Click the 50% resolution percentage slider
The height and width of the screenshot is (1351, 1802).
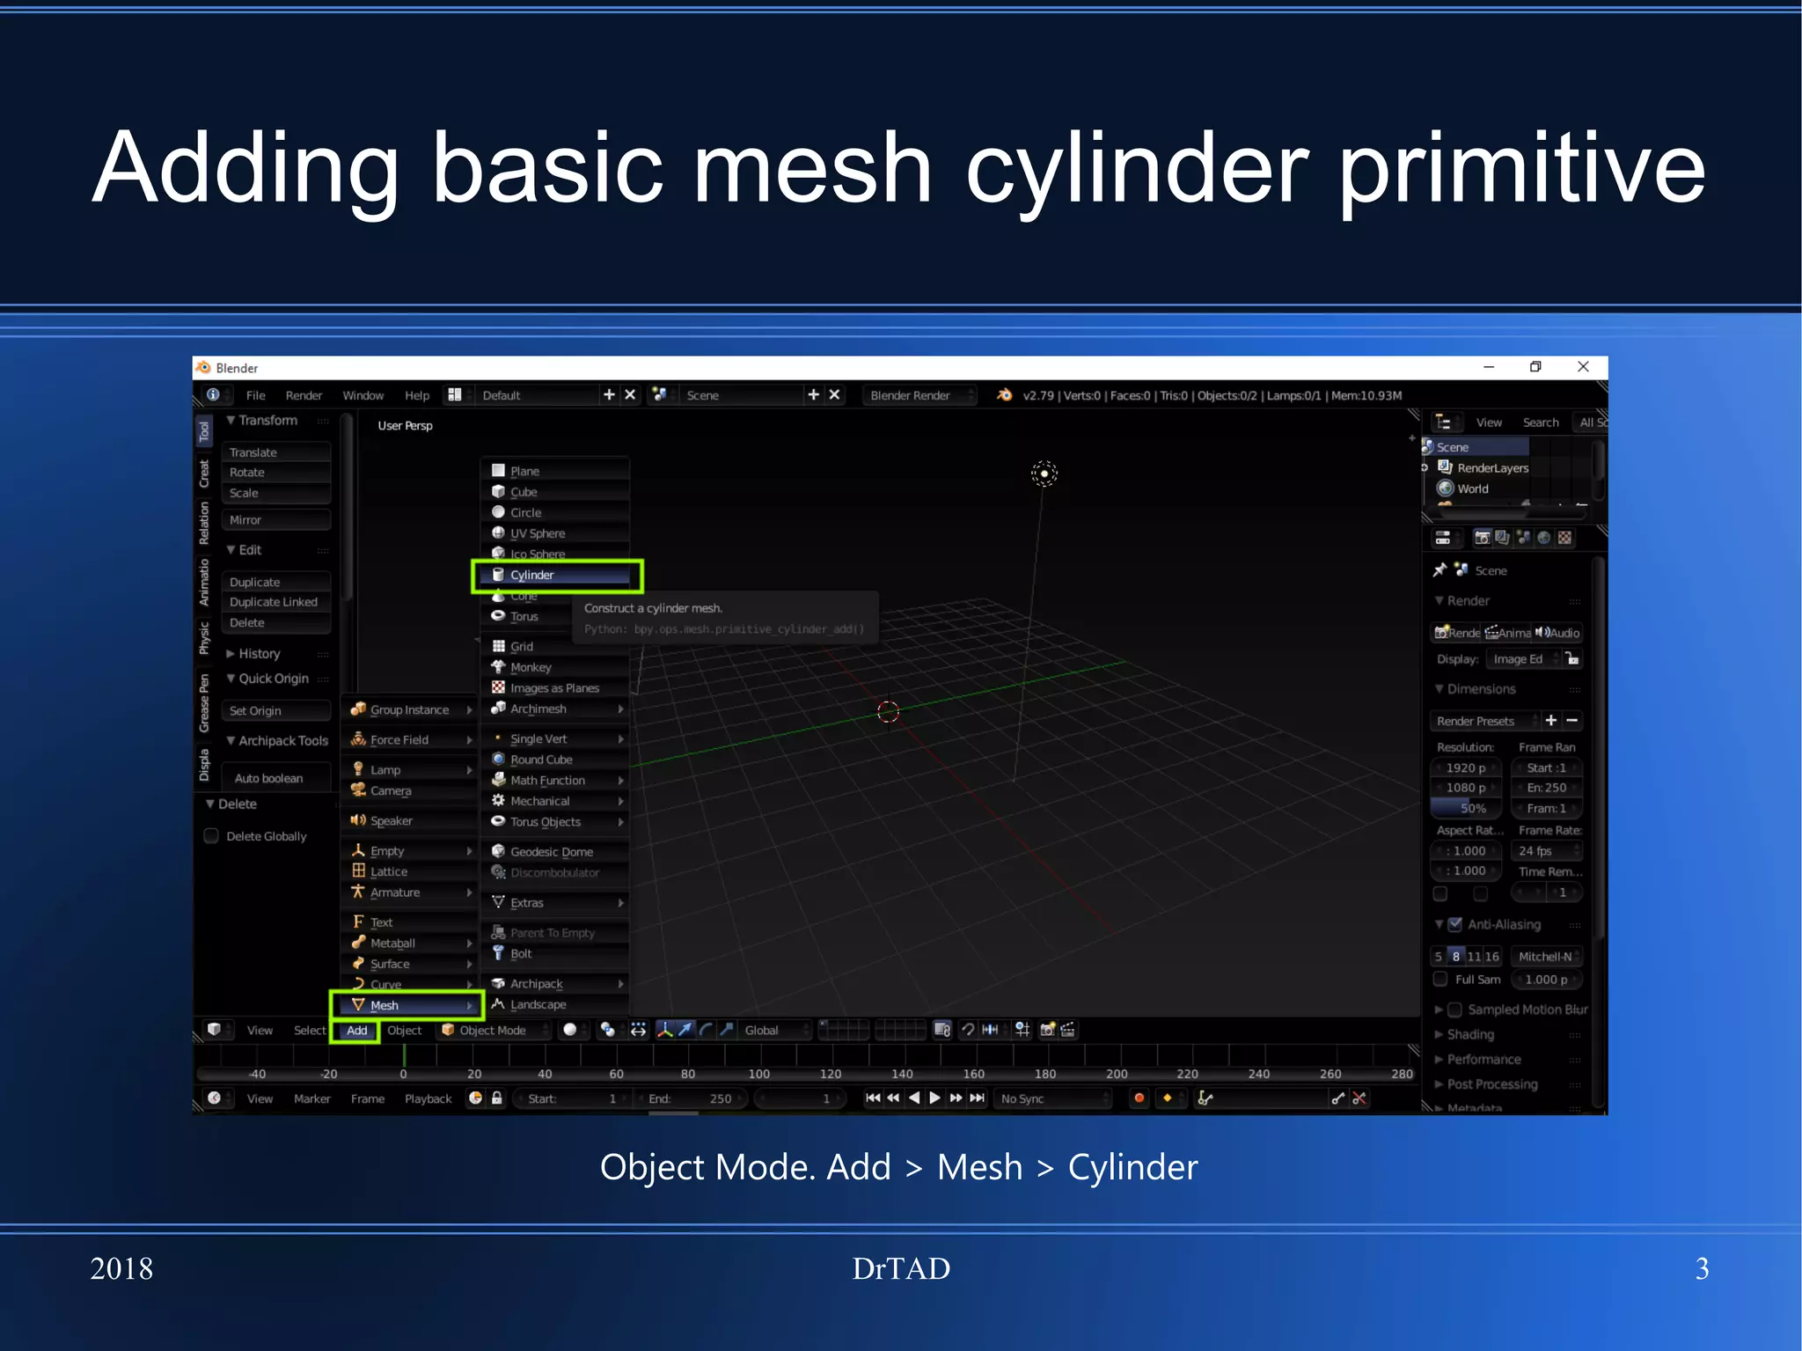pos(1467,808)
